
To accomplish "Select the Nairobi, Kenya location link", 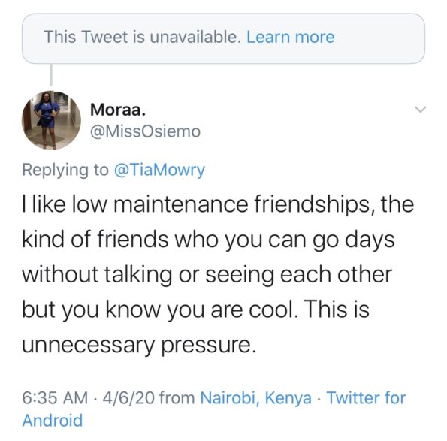I will point(255,397).
